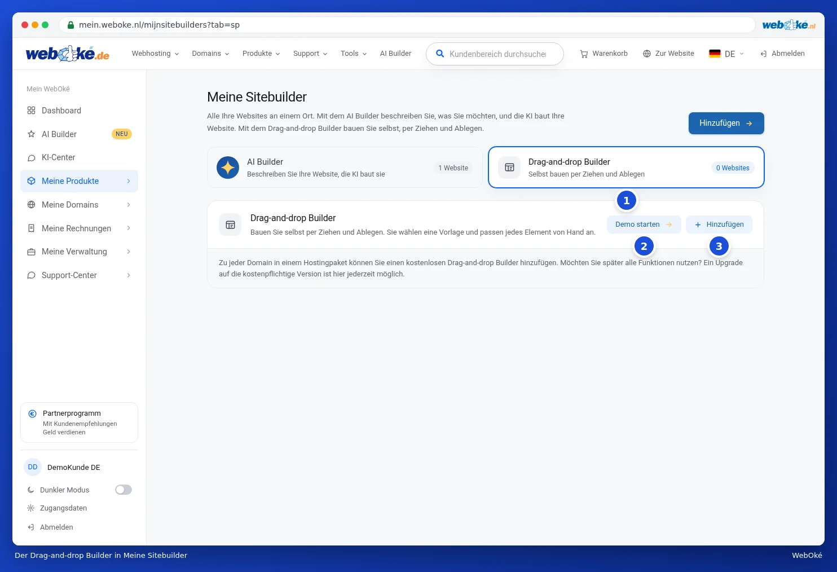Click the AI Builder star icon in sidebar

31,134
